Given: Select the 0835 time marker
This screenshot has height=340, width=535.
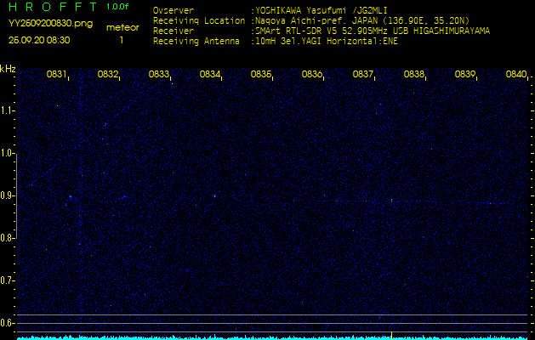Looking at the screenshot, I should pyautogui.click(x=261, y=75).
